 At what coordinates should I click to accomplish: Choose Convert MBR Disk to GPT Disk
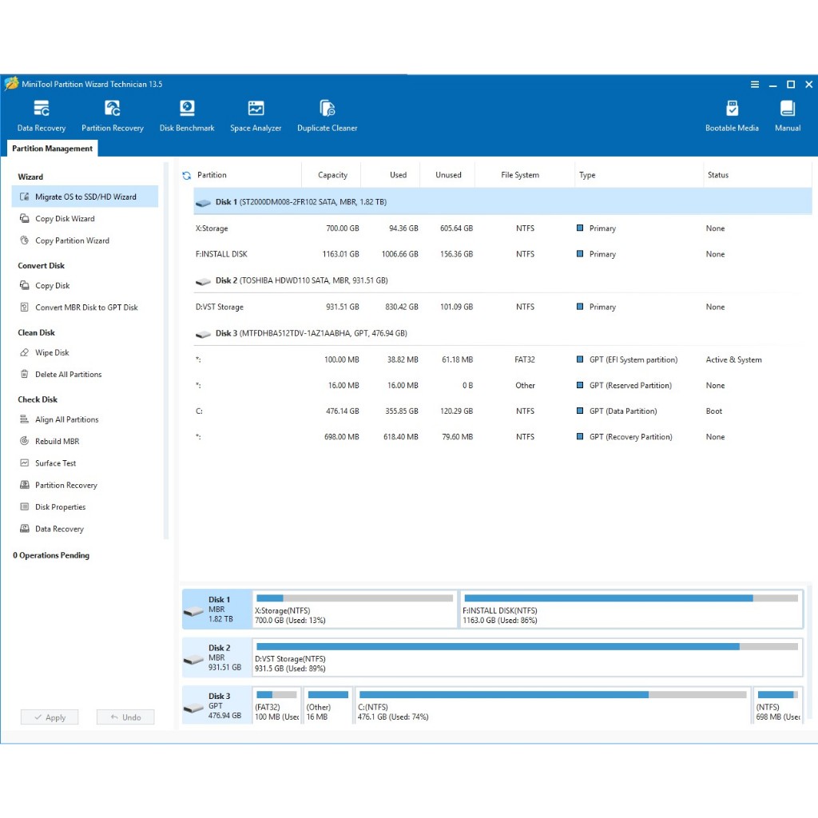tap(85, 308)
